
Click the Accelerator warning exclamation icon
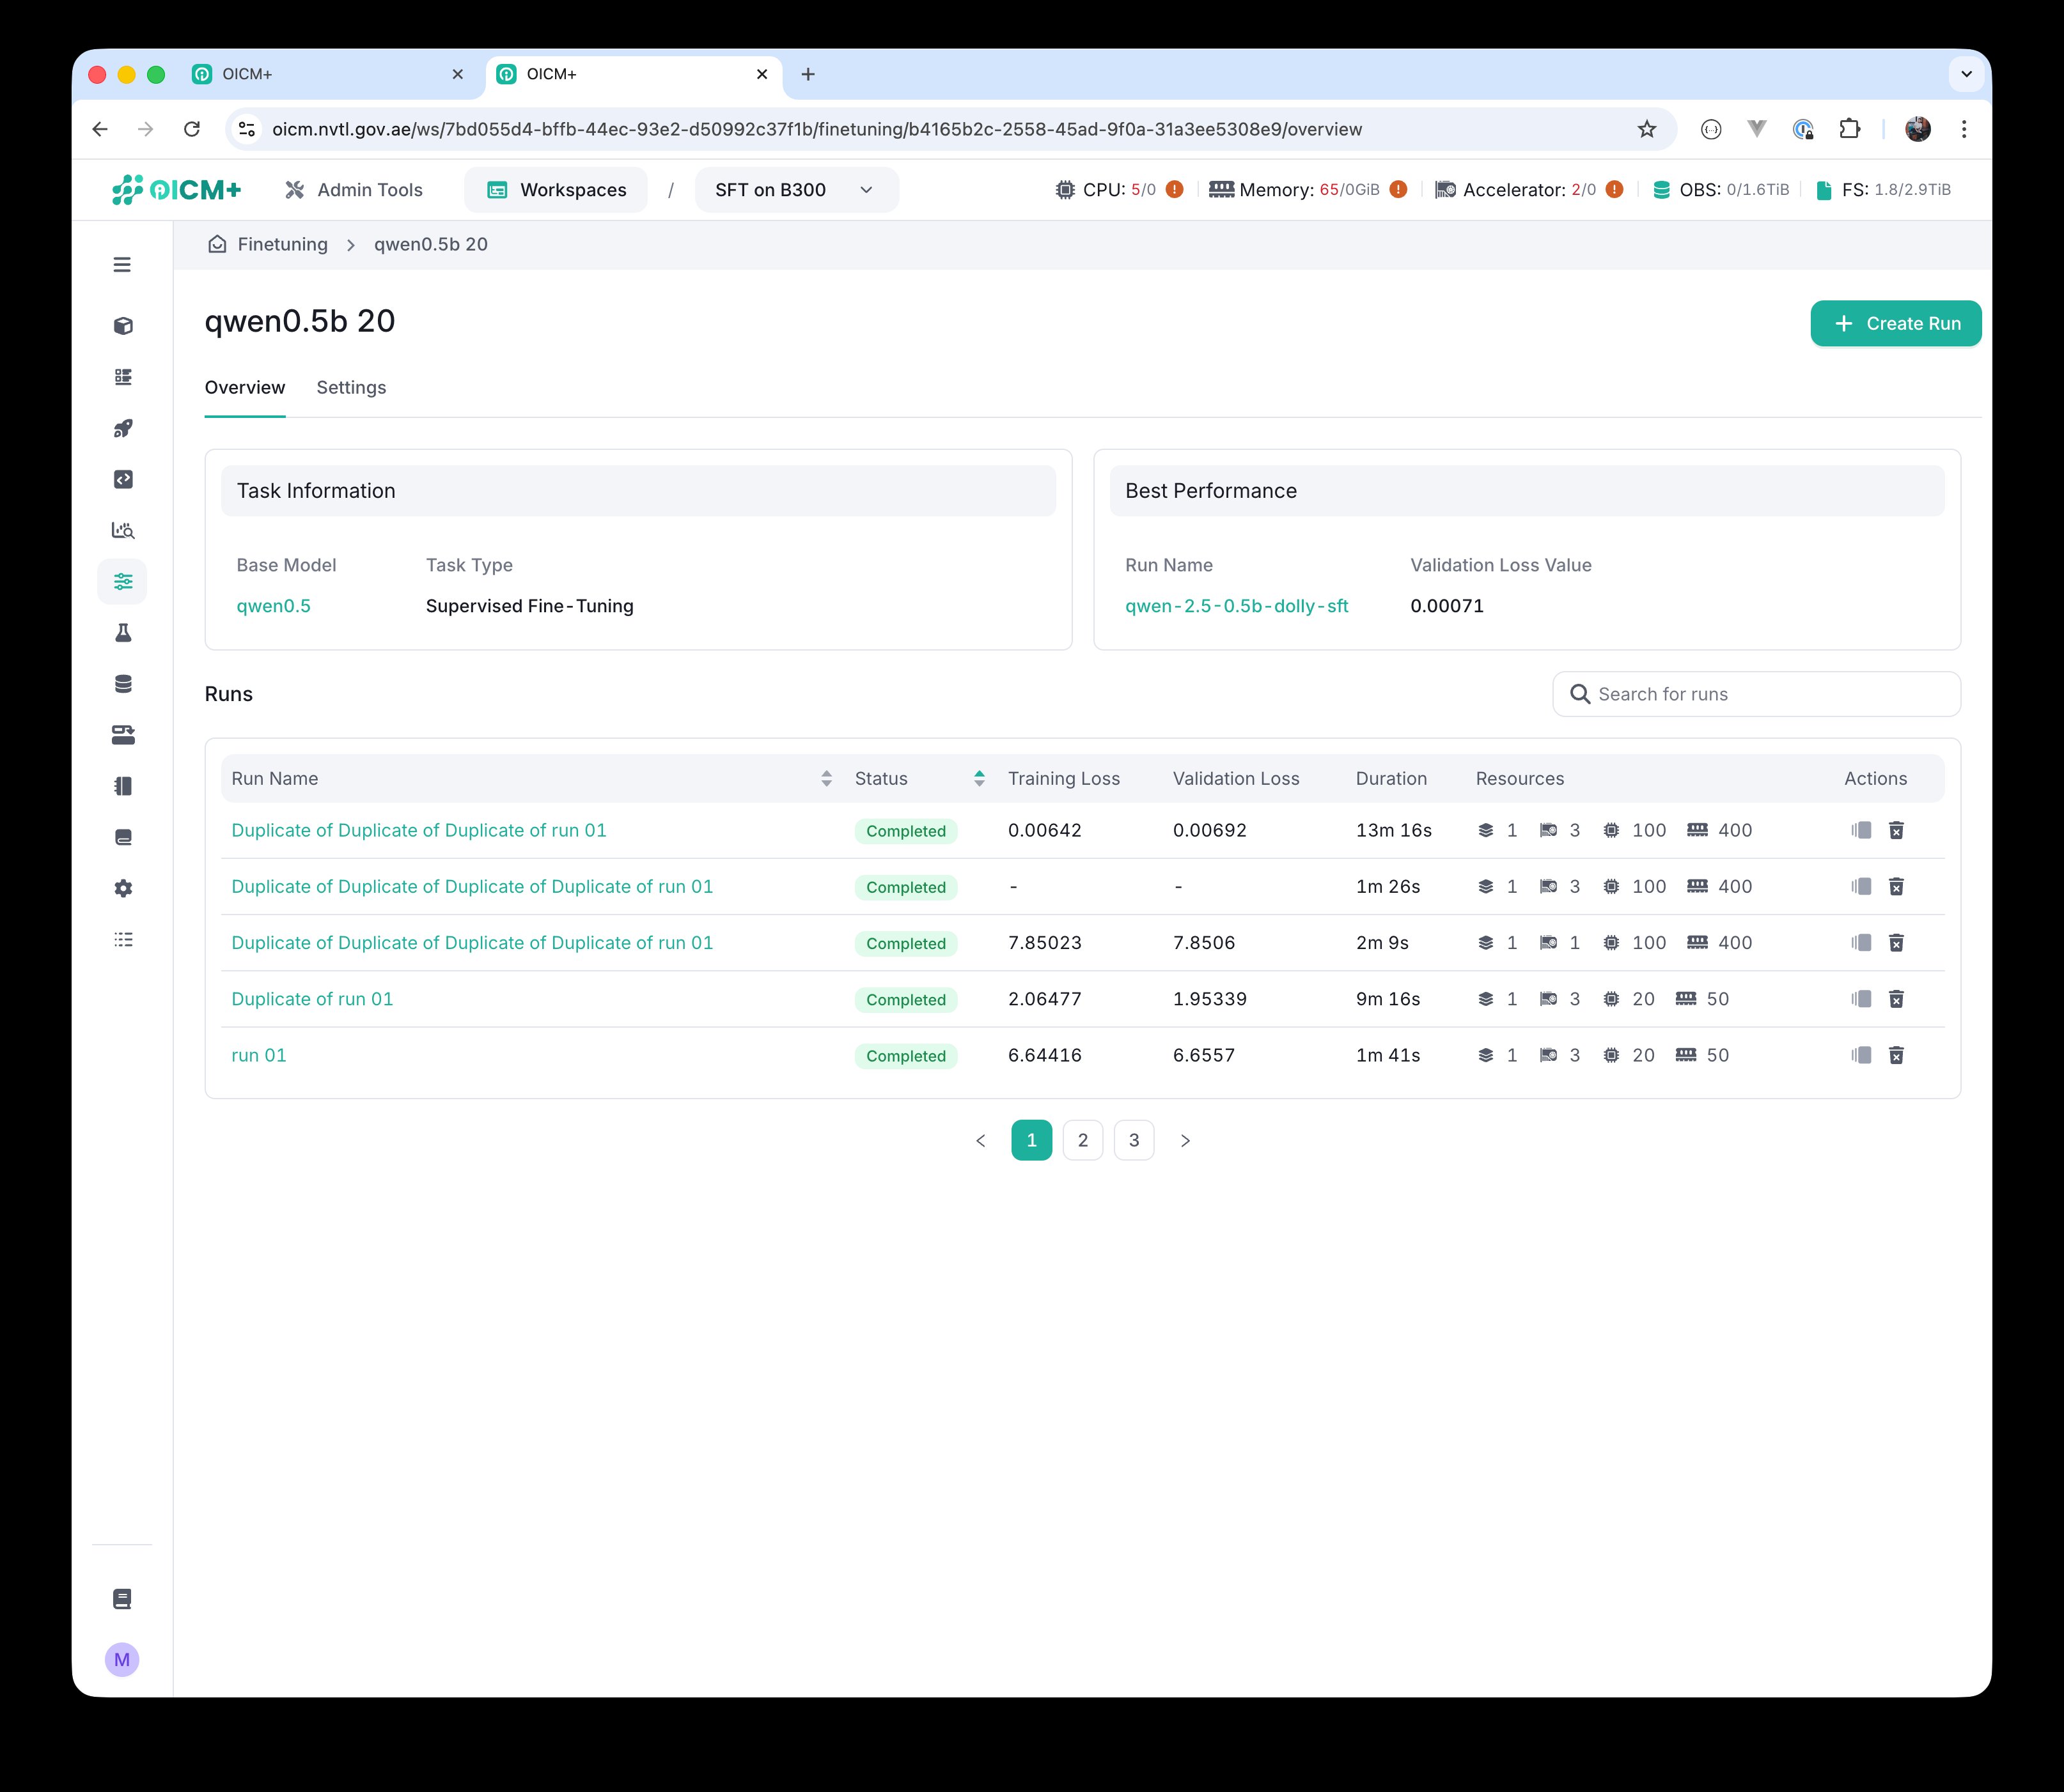1614,189
